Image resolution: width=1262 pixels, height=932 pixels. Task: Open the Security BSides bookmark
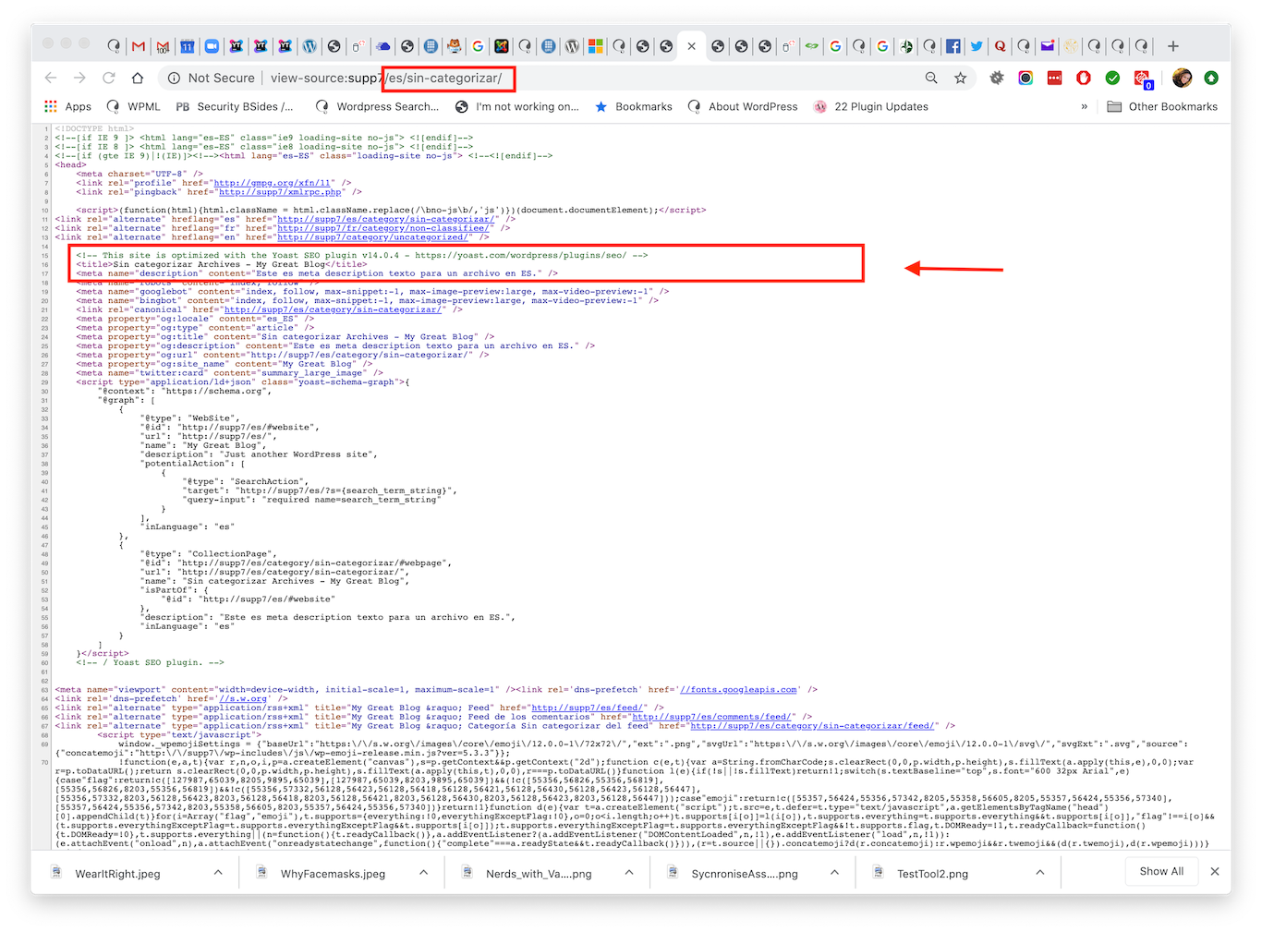(x=235, y=107)
